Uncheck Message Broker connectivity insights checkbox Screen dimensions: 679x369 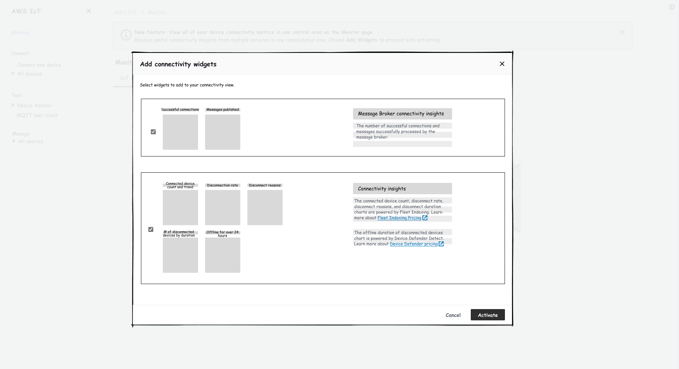pyautogui.click(x=153, y=132)
